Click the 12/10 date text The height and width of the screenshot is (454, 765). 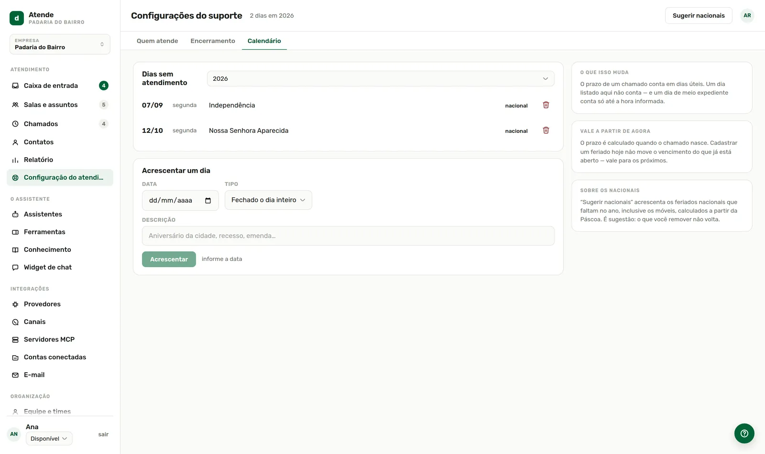click(153, 130)
